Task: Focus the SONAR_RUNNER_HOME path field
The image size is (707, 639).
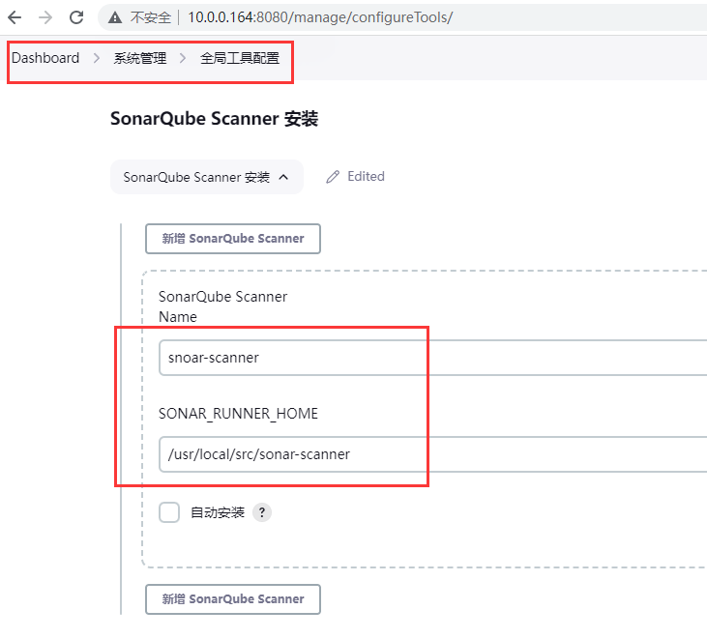Action: pyautogui.click(x=433, y=454)
